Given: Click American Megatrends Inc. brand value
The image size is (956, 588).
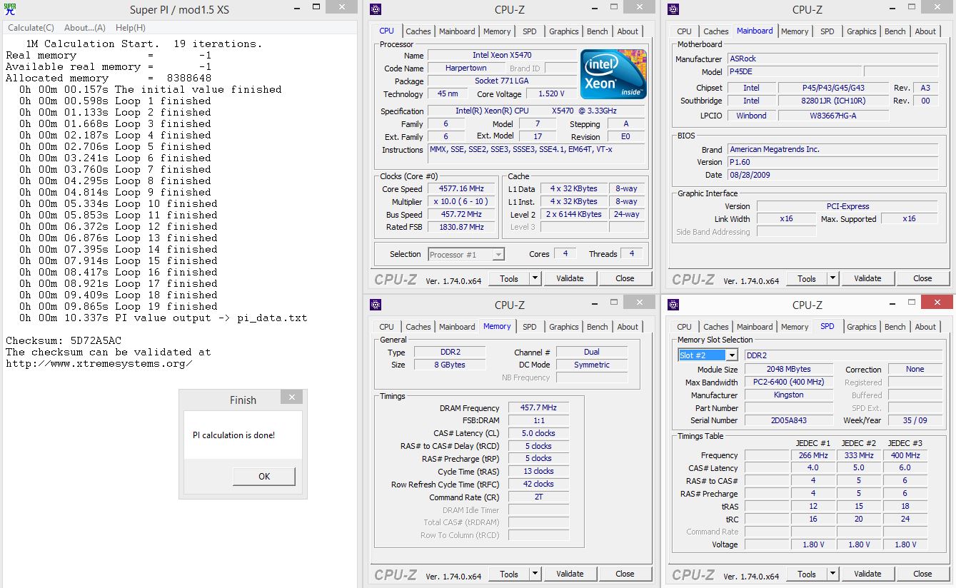Looking at the screenshot, I should 832,149.
